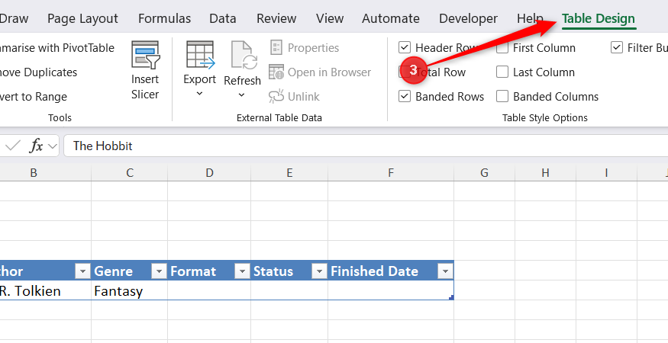The height and width of the screenshot is (343, 668).
Task: Click Convert to Range
Action: point(34,97)
